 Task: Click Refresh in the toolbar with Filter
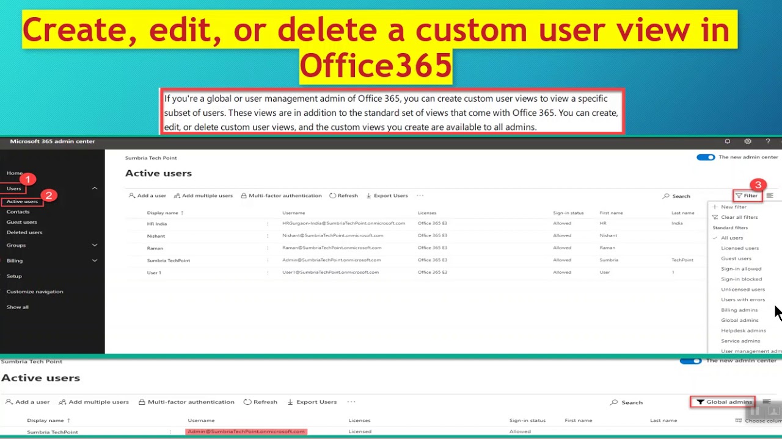[x=343, y=196]
